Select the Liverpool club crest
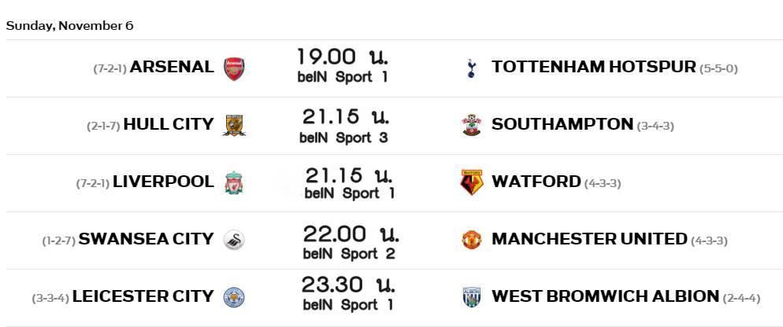The image size is (783, 327). [234, 182]
